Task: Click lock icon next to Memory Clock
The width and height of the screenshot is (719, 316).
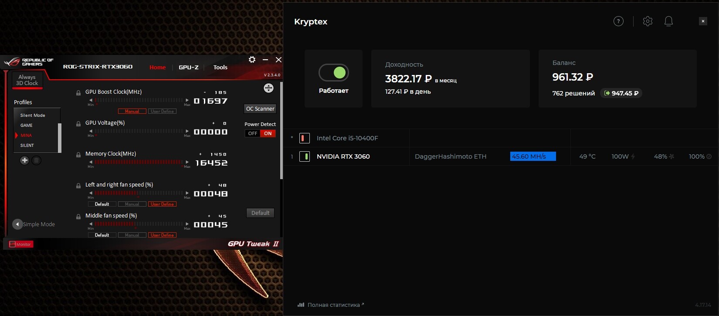Action: [x=78, y=155]
